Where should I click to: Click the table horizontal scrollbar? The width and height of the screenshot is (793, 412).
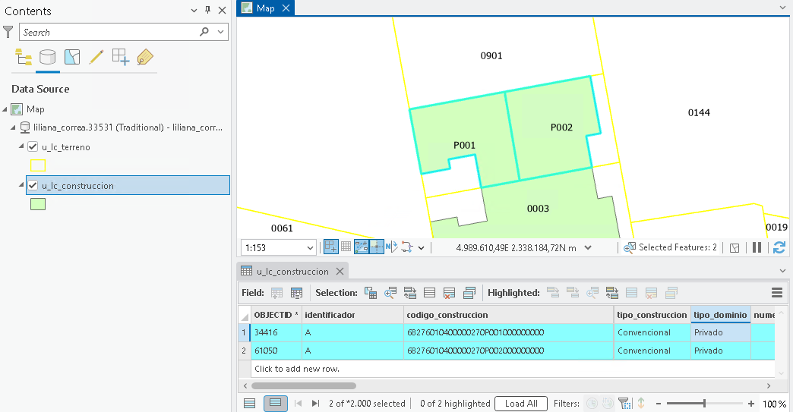[303, 385]
